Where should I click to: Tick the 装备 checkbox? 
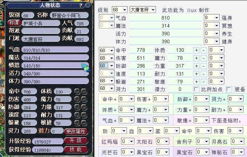[229, 89]
